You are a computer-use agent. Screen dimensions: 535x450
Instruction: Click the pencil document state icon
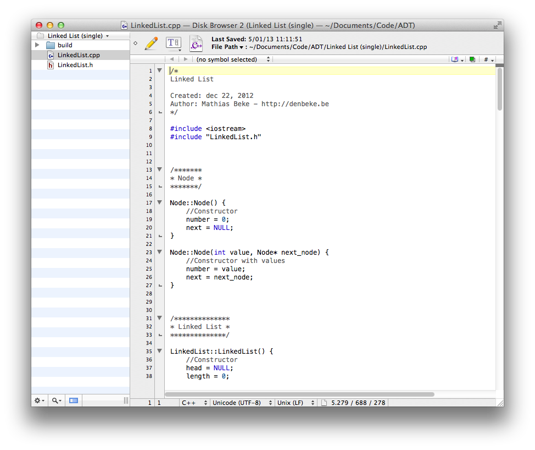click(151, 43)
